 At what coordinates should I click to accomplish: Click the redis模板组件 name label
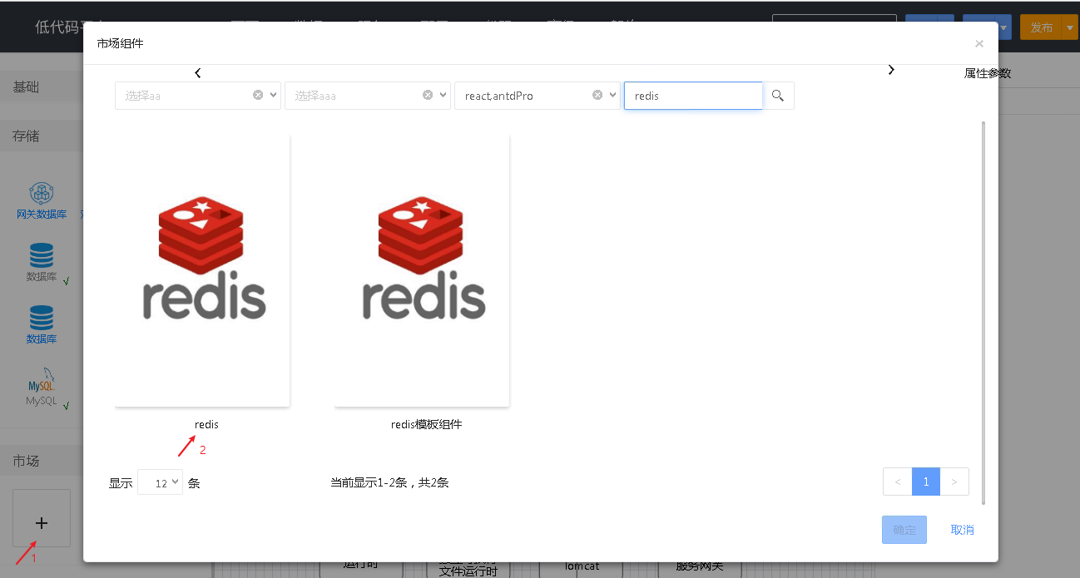click(426, 424)
